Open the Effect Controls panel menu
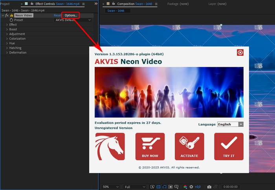The height and width of the screenshot is (190, 275). pyautogui.click(x=83, y=4)
